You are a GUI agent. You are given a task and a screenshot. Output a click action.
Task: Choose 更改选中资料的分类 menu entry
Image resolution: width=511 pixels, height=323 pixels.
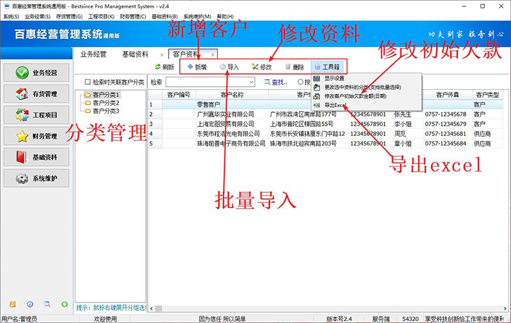[x=362, y=87]
